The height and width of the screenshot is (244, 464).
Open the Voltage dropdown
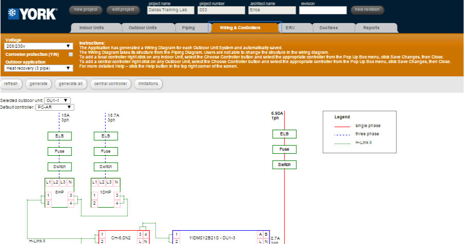(39, 46)
